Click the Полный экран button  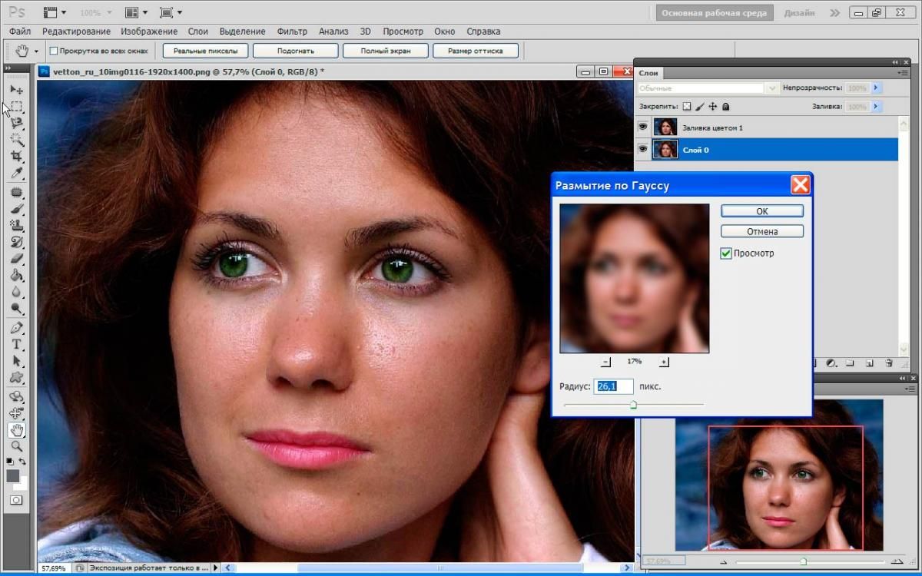tap(385, 51)
